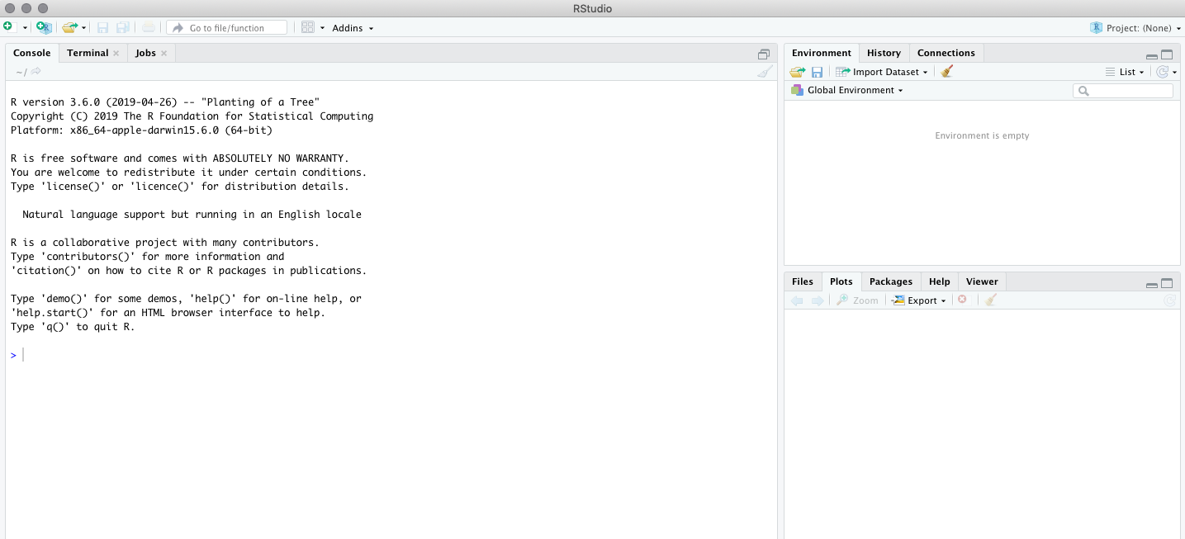Save workspace using the Environment floppy icon
This screenshot has width=1185, height=539.
[x=817, y=72]
